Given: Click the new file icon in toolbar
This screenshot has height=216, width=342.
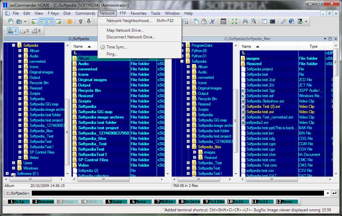Looking at the screenshot, I should coord(10,21).
